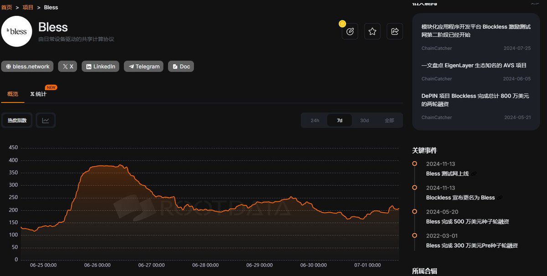Open news about Blockless 激励测试网第二阶段
Viewport: 547px width, 276px height.
coord(476,31)
